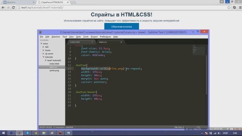The image size is (242, 136).
Task: Open Skype from taskbar
Action: pos(28,133)
